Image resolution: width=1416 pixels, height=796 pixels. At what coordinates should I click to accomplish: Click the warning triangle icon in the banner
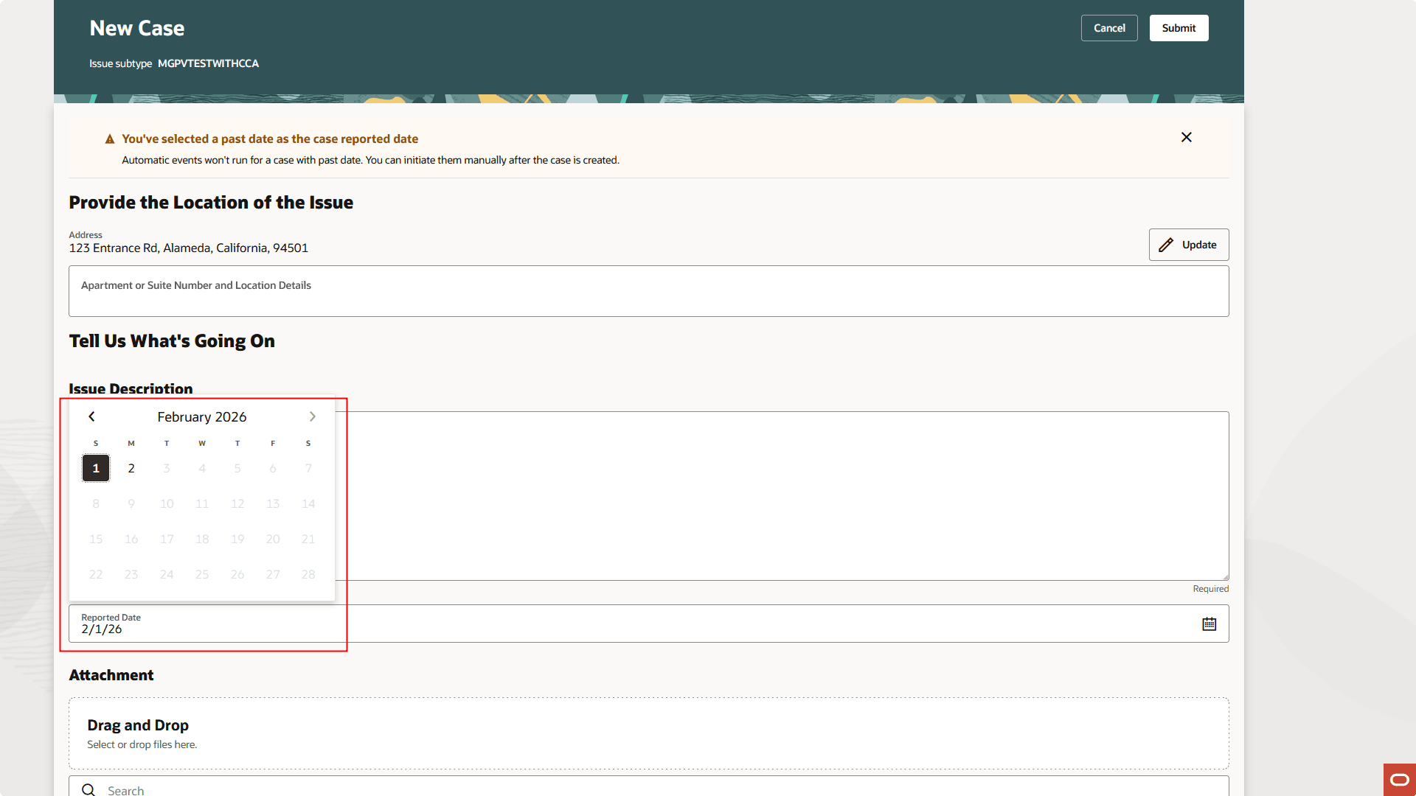pyautogui.click(x=109, y=138)
